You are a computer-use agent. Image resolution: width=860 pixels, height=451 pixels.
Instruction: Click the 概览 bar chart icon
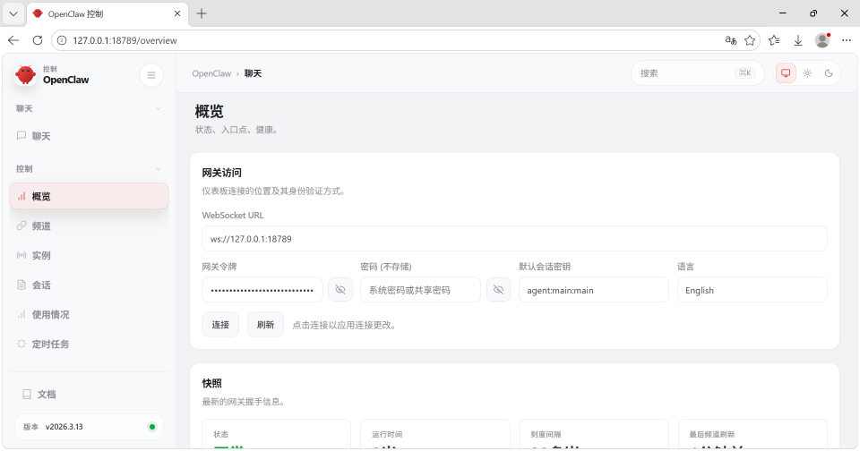click(21, 196)
